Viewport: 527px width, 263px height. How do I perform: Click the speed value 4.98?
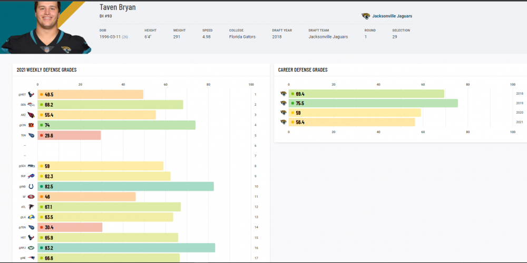[207, 37]
